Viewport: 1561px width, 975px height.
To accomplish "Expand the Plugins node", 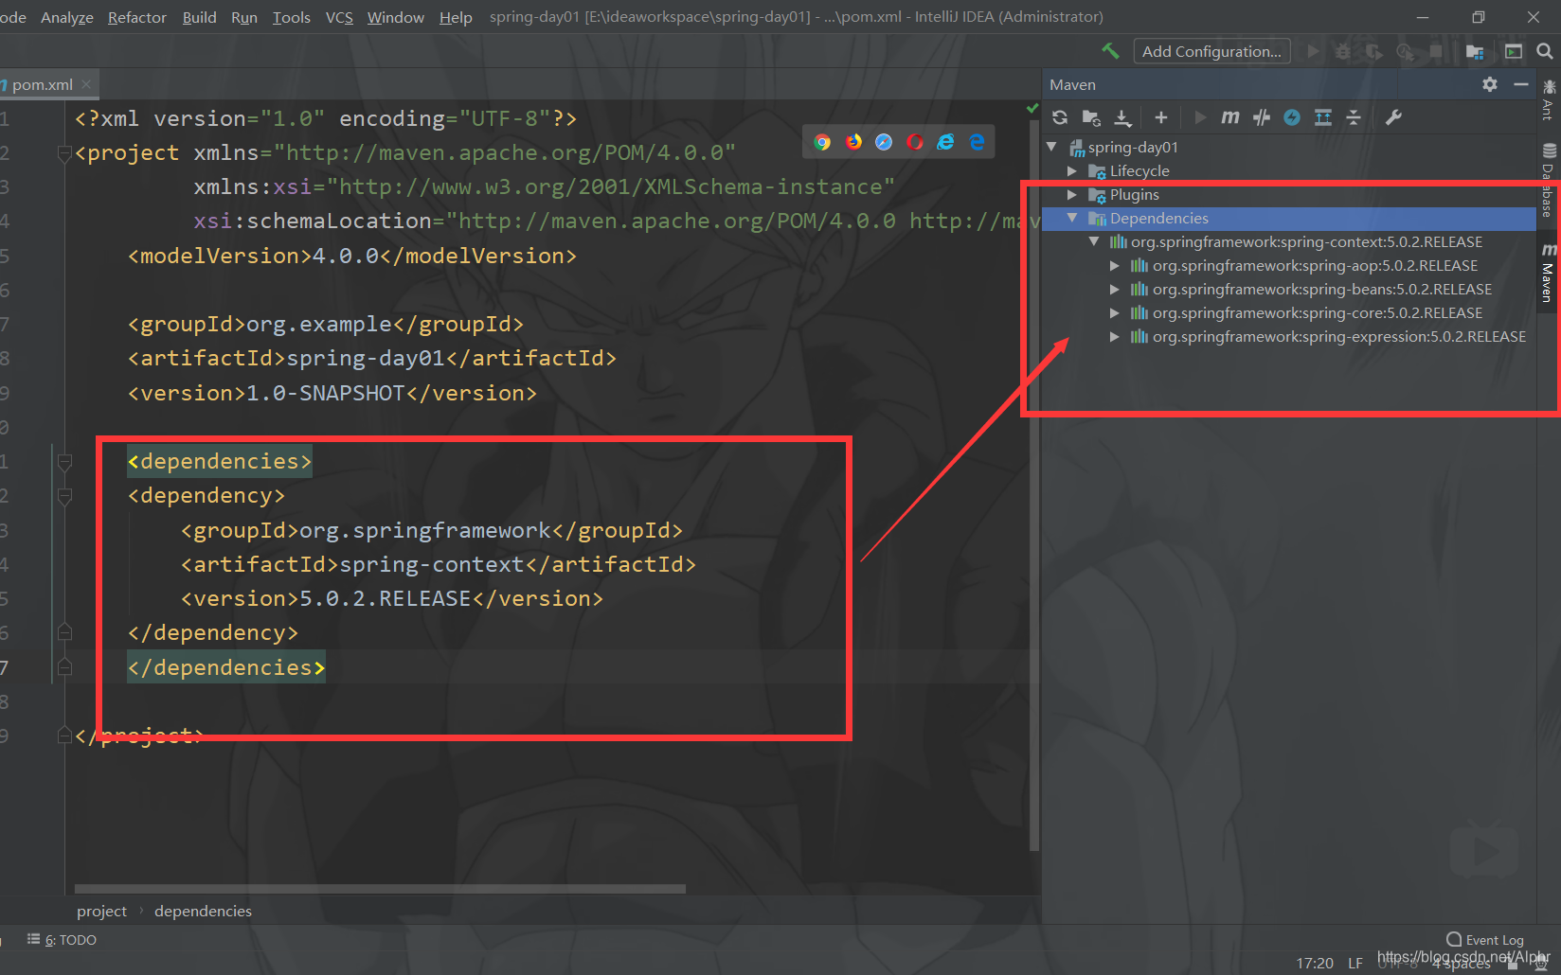I will click(x=1072, y=194).
